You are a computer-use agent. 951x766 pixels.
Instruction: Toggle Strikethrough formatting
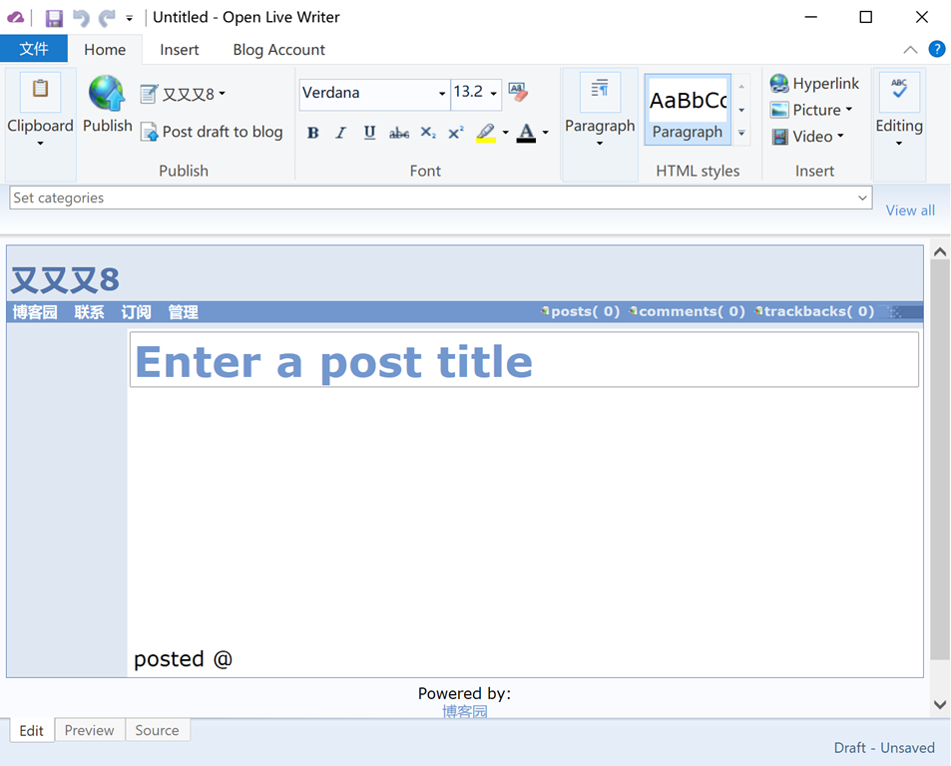pos(398,133)
